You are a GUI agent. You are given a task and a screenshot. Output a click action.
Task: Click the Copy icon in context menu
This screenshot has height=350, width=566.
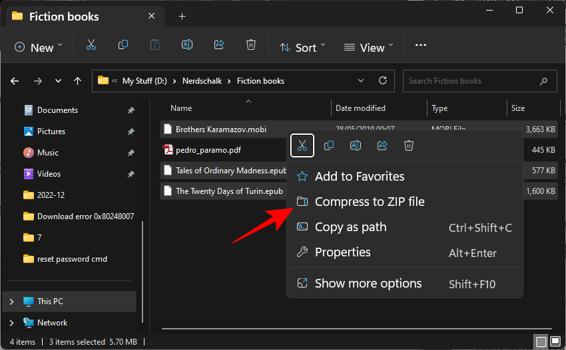(x=329, y=145)
